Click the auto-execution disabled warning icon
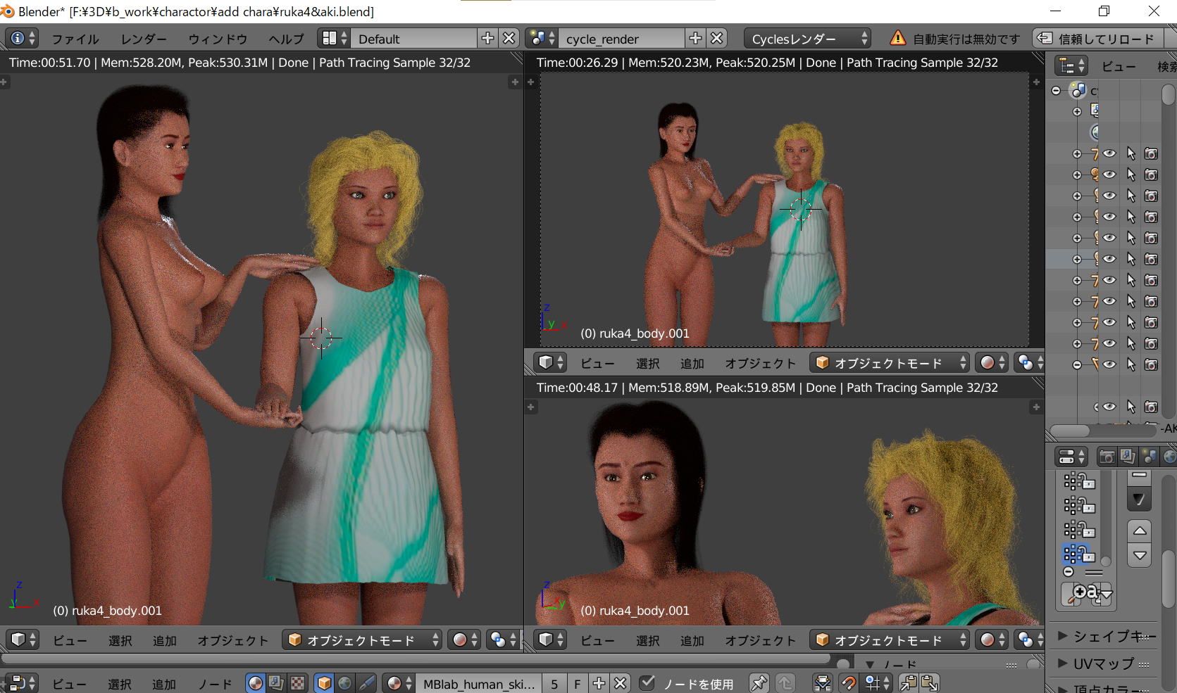1177x693 pixels. (897, 39)
